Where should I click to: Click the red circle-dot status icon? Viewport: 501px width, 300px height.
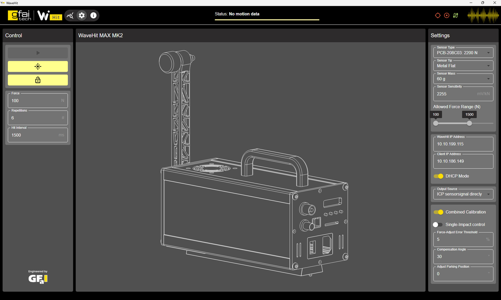447,15
